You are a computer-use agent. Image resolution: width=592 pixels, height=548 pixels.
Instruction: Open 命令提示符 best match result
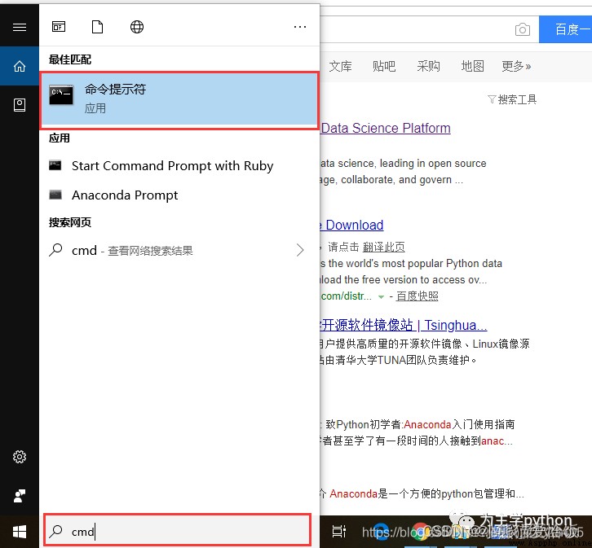pos(179,99)
